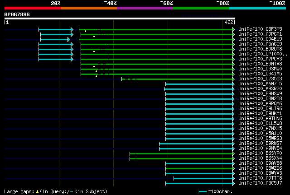Select the query name BP067896

pos(17,14)
